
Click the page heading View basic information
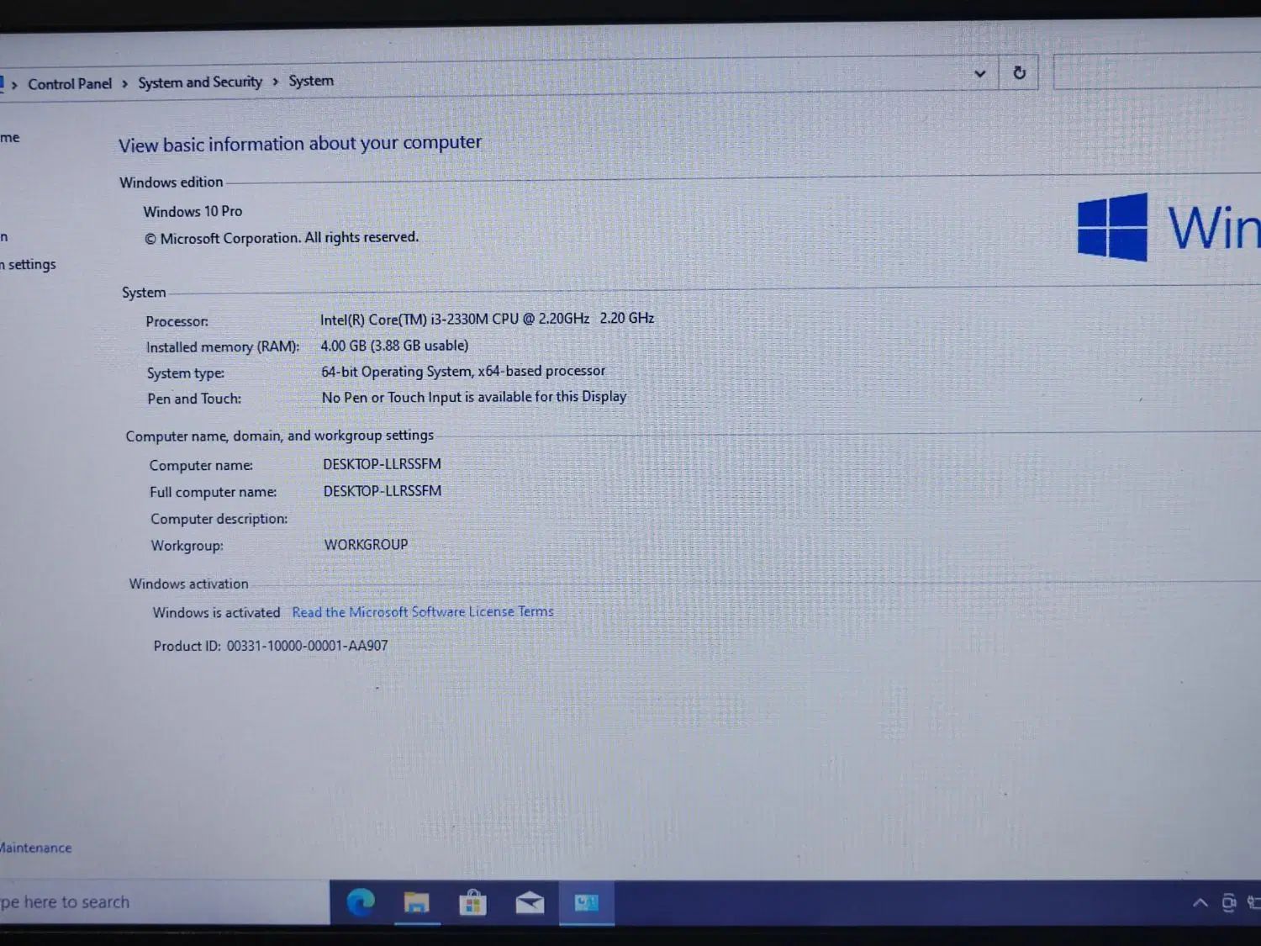click(300, 144)
